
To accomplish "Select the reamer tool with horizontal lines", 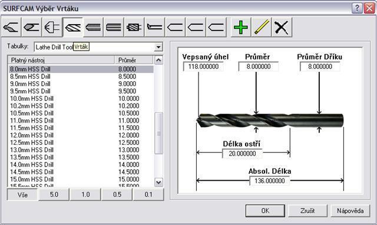I will click(x=114, y=27).
